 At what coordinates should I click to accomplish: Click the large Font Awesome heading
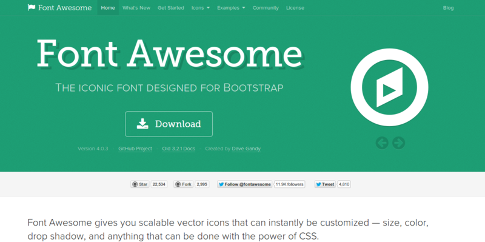tap(170, 53)
